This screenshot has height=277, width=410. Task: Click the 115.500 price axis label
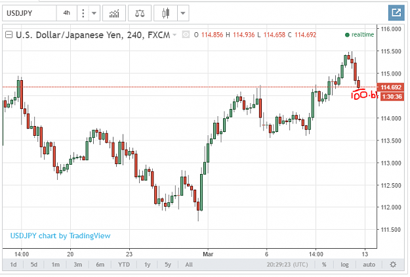click(x=391, y=51)
